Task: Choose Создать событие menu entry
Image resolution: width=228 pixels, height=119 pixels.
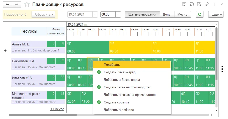Action: coord(132,102)
